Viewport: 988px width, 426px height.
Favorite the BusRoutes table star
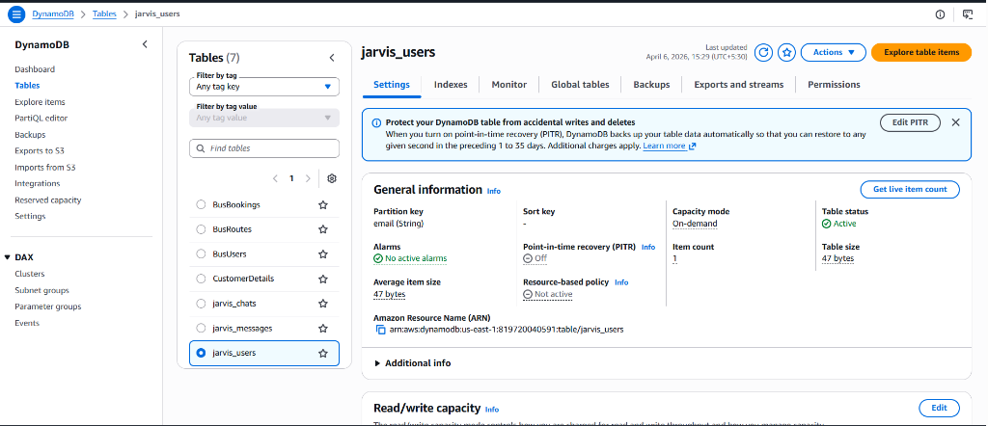pos(323,229)
